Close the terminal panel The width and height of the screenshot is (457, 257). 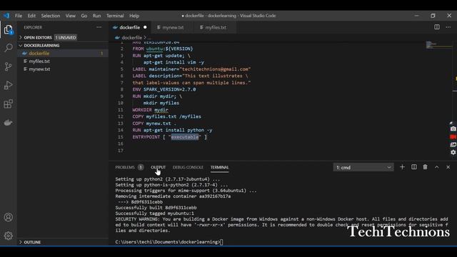pos(448,167)
